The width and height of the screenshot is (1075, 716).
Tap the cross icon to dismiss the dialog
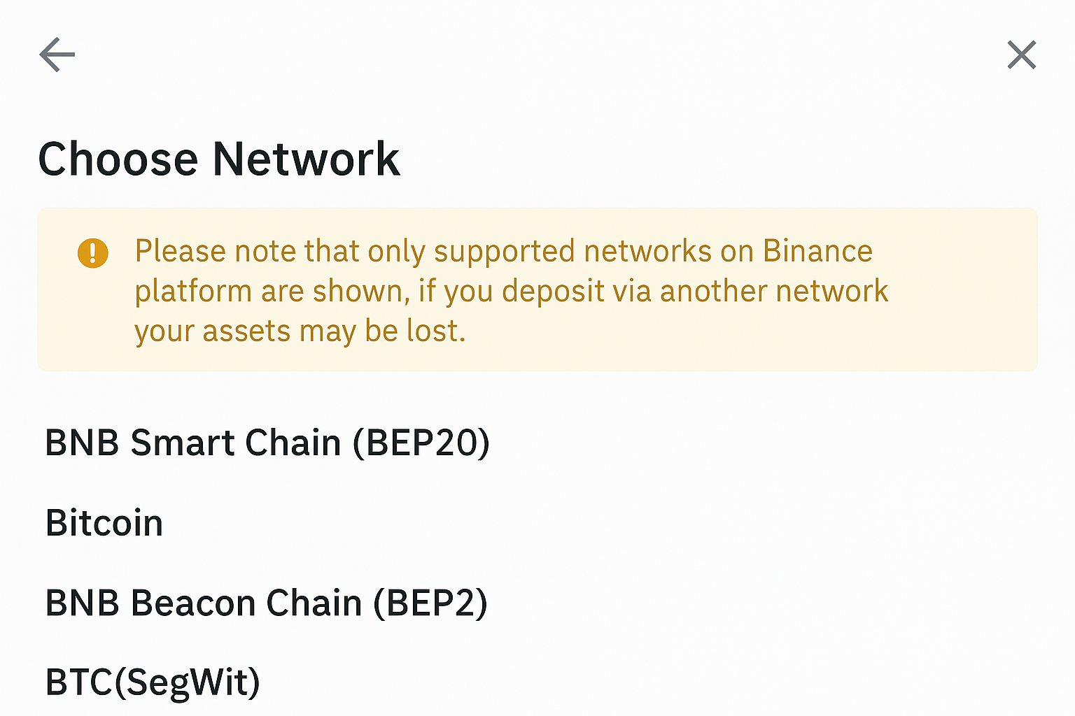click(1021, 55)
